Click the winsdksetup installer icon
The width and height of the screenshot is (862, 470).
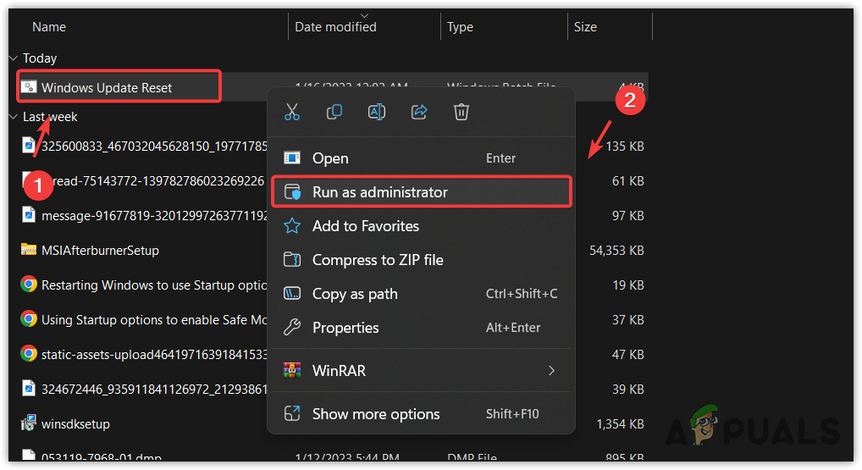pos(28,423)
